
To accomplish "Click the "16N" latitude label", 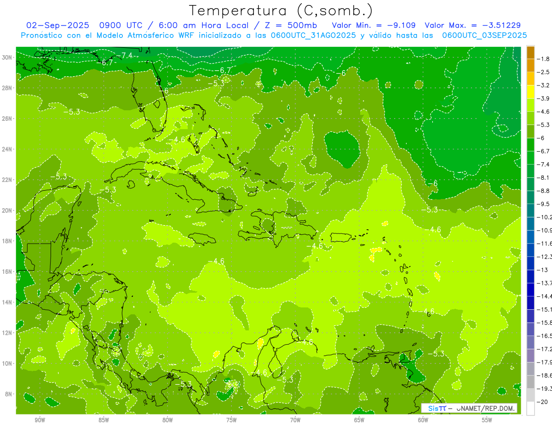I will pyautogui.click(x=7, y=272).
